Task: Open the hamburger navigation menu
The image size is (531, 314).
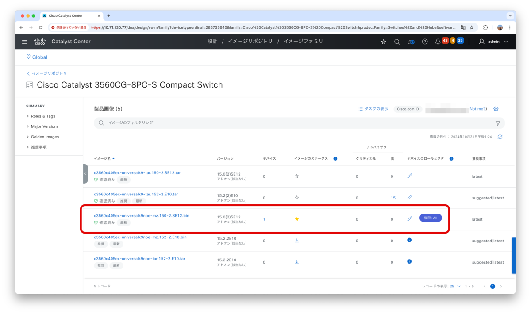Action: click(24, 42)
